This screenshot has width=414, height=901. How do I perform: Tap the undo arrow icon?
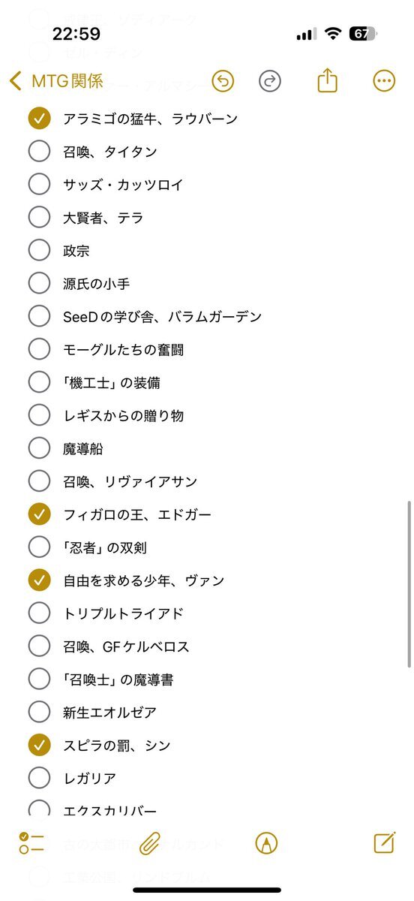point(223,80)
